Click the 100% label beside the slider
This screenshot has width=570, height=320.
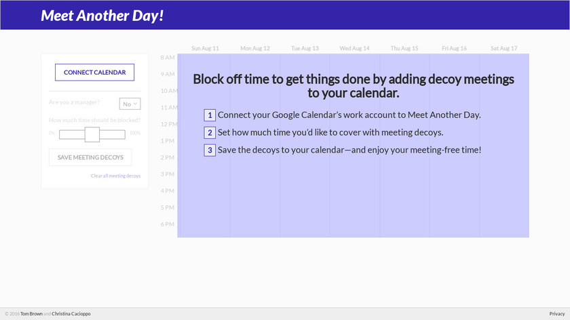(x=135, y=133)
